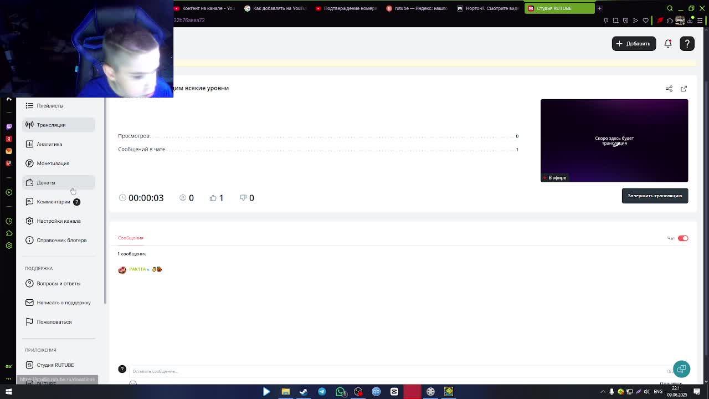Screen dimensions: 709x399
Task: Open the help question mark button
Action: pyautogui.click(x=687, y=44)
